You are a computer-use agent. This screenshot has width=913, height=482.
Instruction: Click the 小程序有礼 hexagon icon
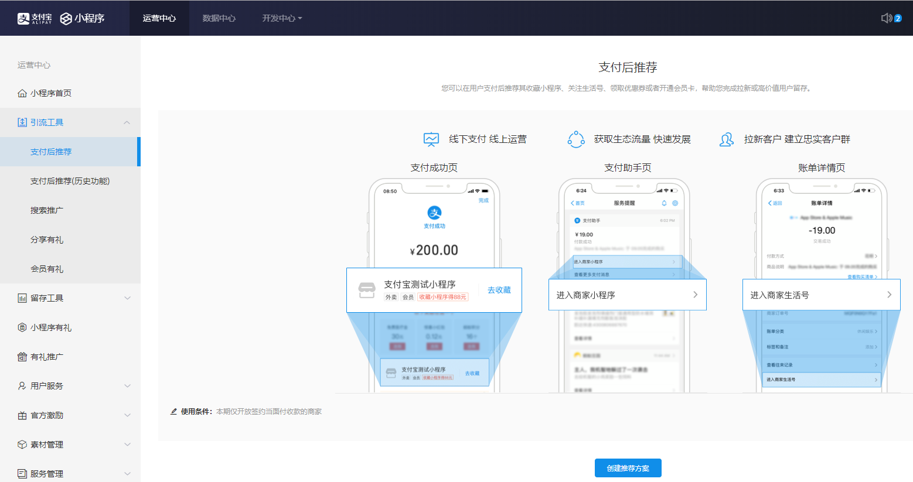point(22,327)
